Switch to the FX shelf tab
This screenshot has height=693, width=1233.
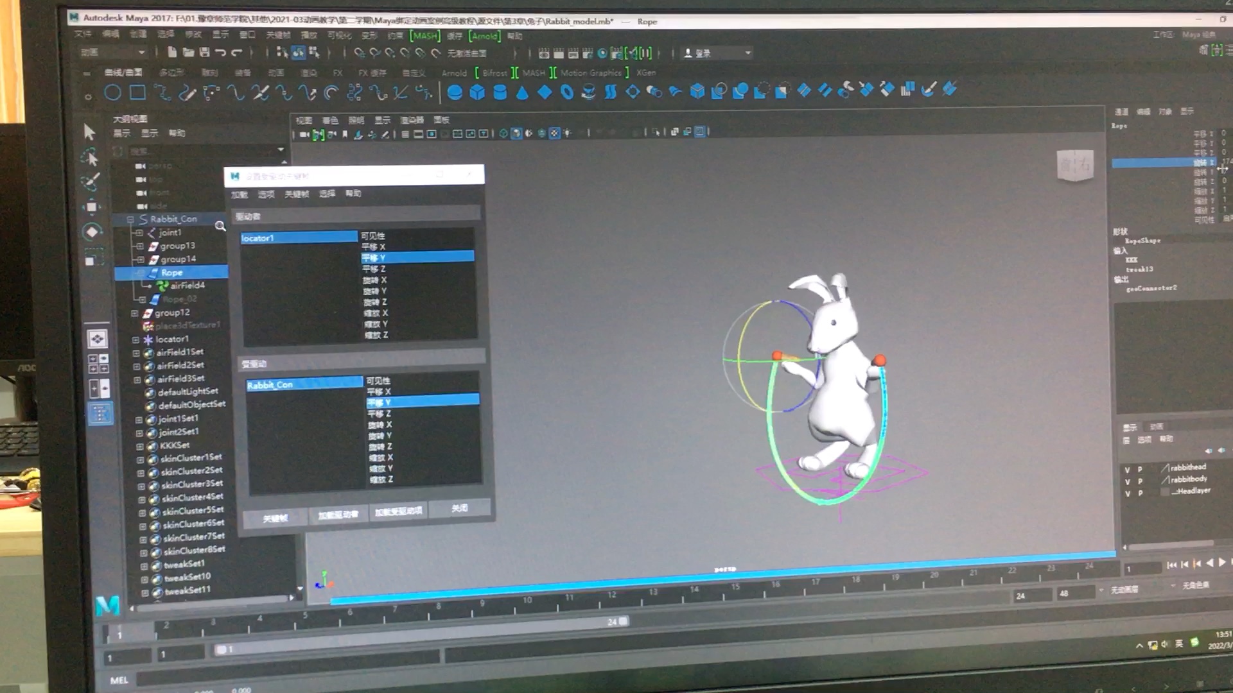[337, 73]
